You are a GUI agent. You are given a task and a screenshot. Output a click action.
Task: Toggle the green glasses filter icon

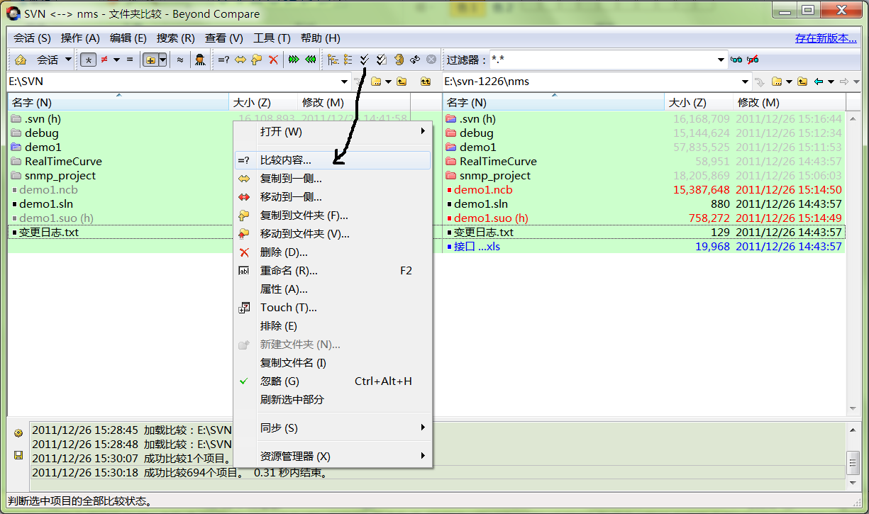[736, 60]
